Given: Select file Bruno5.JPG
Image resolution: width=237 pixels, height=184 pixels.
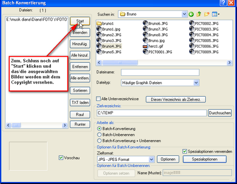Looking at the screenshot, I should click(x=109, y=52).
